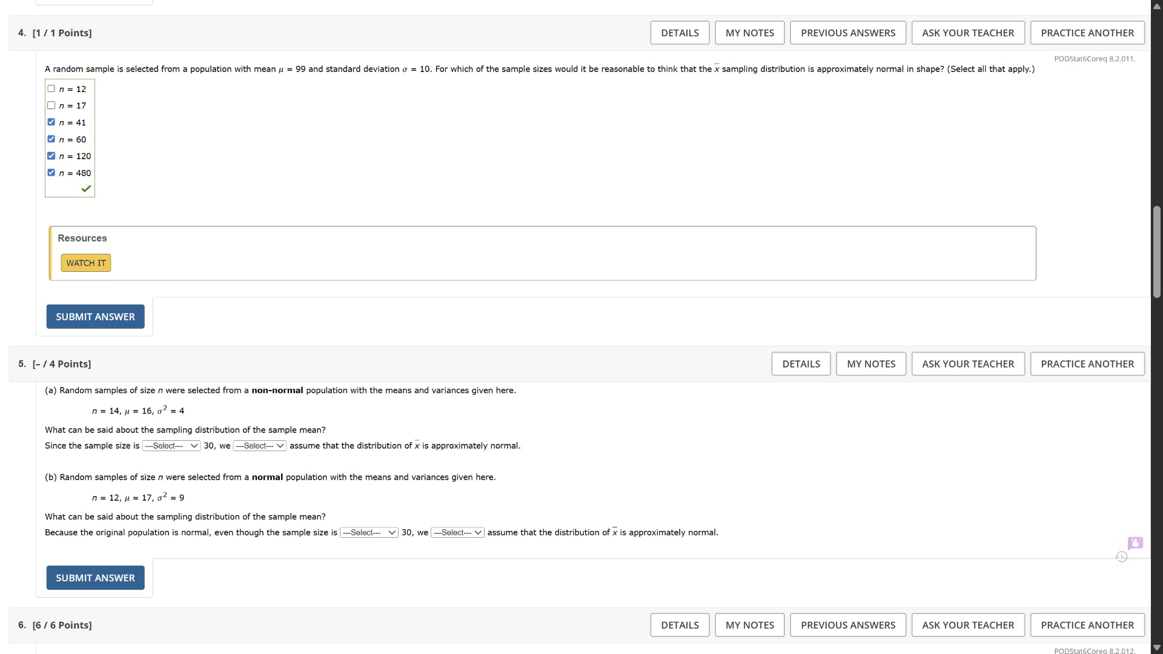Click the scrollbar up arrow
Image resolution: width=1163 pixels, height=654 pixels.
1157,6
